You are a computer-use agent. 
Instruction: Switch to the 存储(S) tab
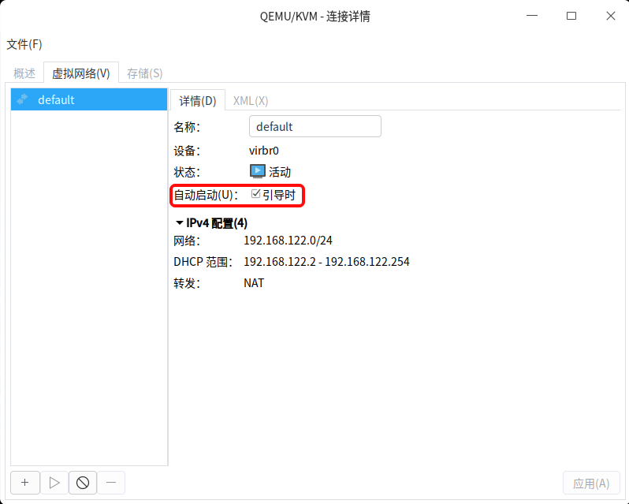pos(145,73)
